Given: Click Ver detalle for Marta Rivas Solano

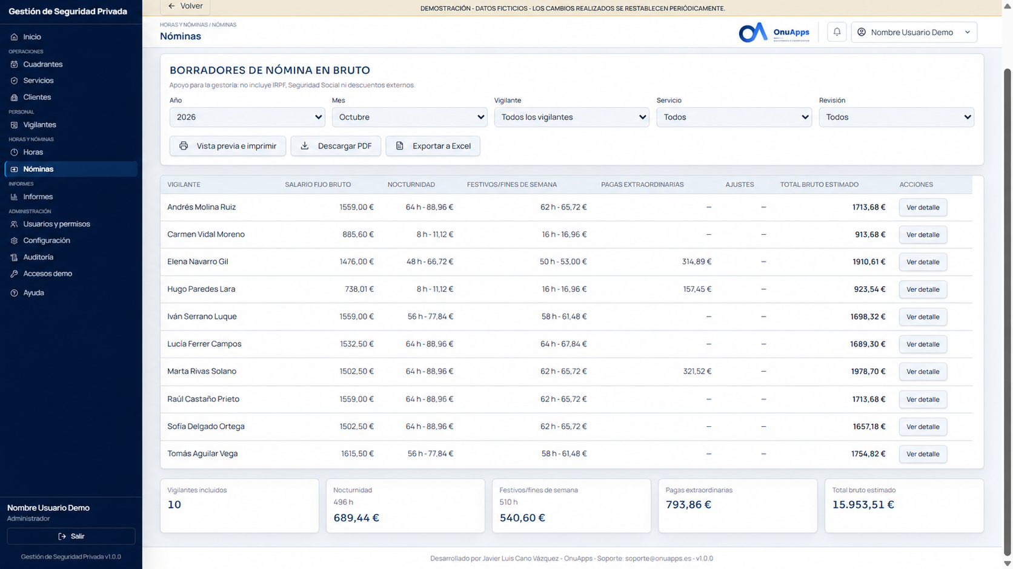Looking at the screenshot, I should click(x=923, y=372).
